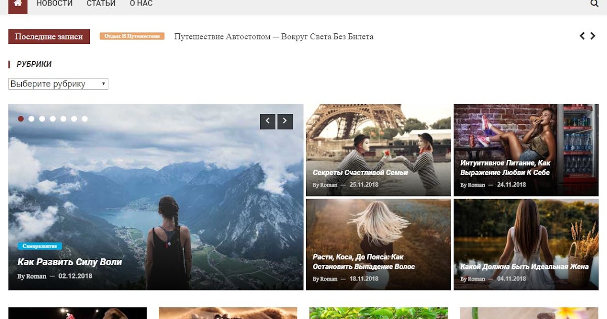Advance featured slider to next slide
This screenshot has height=319, width=607.
point(285,121)
